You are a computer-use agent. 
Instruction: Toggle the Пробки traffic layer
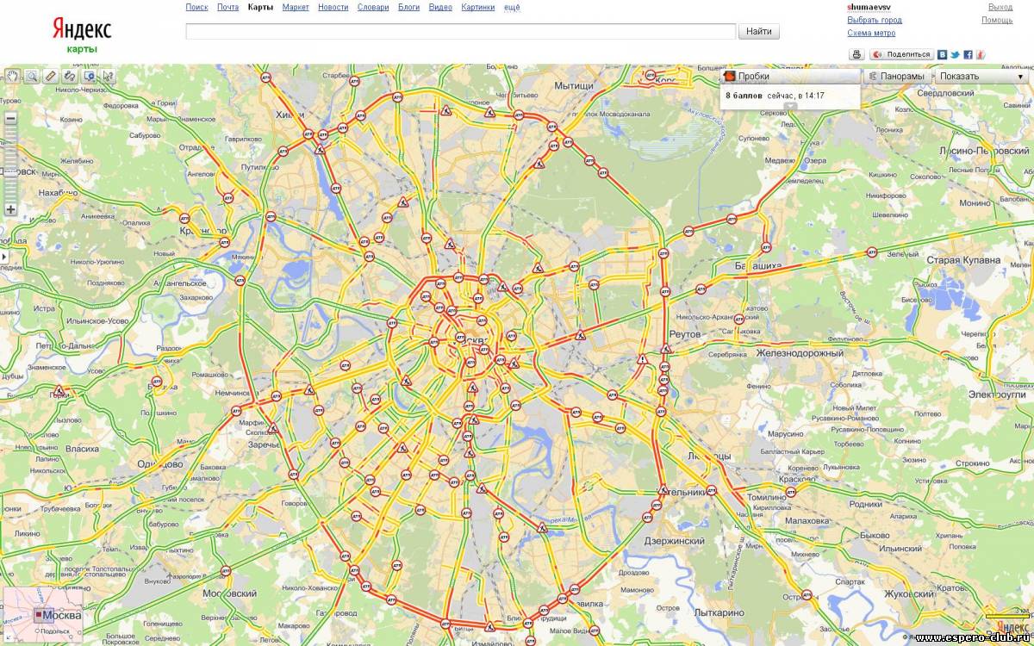click(790, 76)
